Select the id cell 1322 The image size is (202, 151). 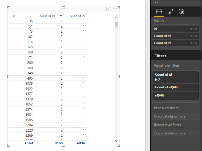click(29, 89)
